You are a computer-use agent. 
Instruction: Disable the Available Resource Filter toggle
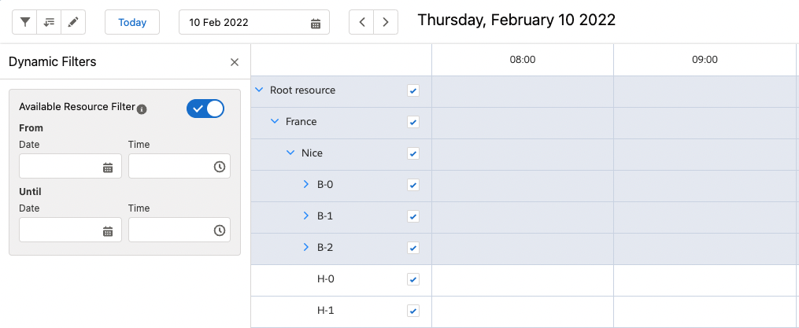(x=205, y=109)
